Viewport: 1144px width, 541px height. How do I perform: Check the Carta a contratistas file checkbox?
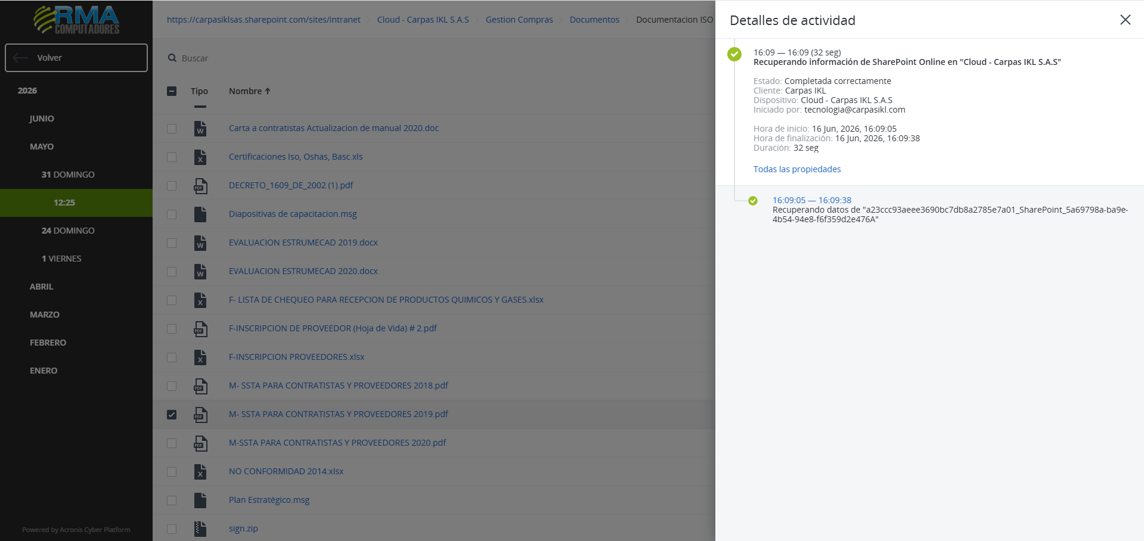pos(172,129)
